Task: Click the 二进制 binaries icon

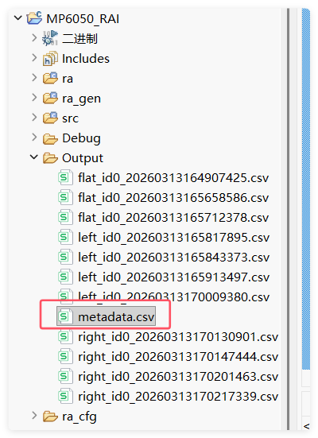Action: [x=50, y=38]
